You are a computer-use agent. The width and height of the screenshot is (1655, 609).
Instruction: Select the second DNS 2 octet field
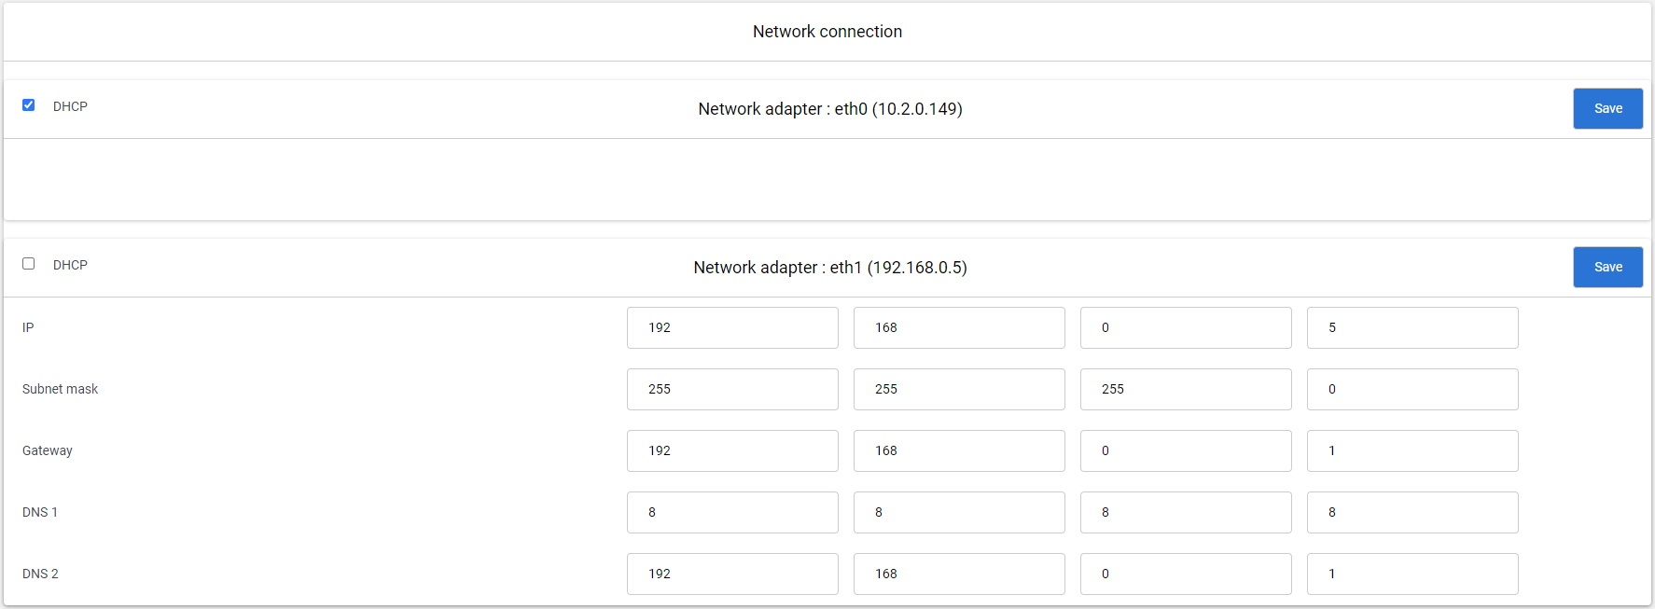tap(959, 574)
